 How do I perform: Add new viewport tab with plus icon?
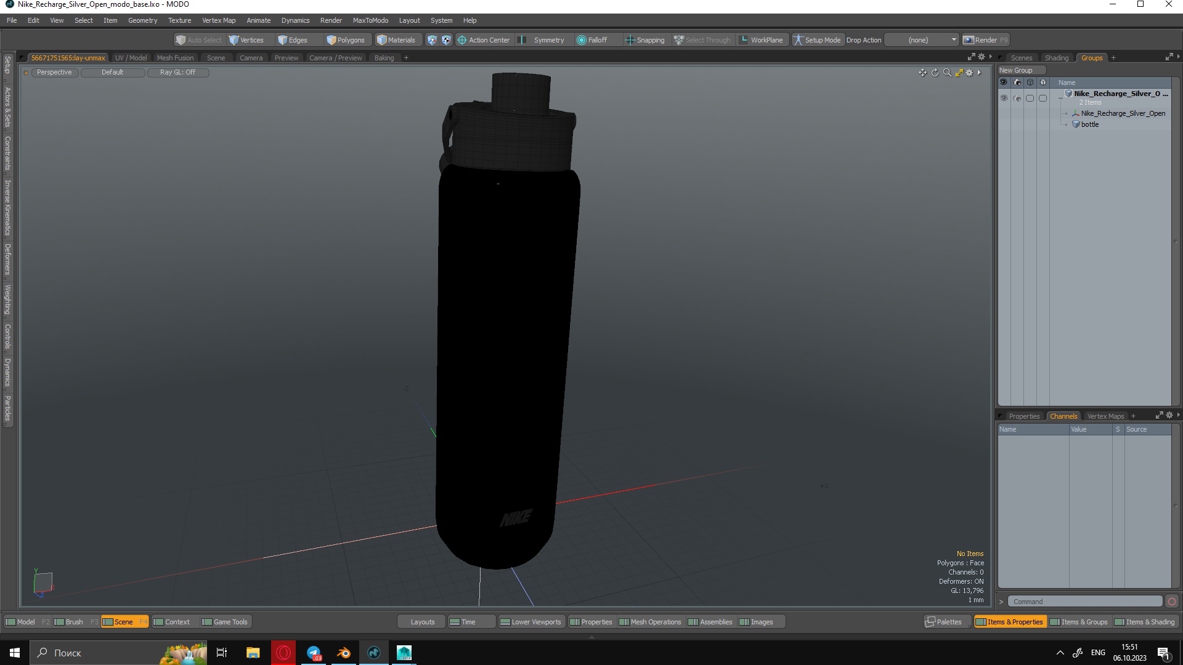[x=406, y=58]
